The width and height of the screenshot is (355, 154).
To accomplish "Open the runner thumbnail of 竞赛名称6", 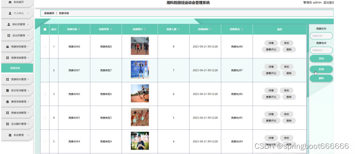I will [x=140, y=93].
